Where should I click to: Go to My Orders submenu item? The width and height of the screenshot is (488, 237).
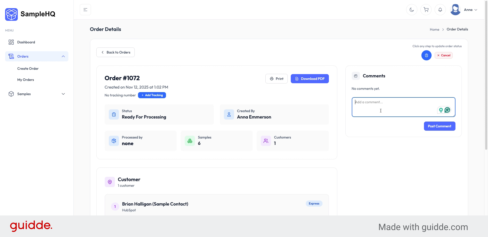(26, 80)
